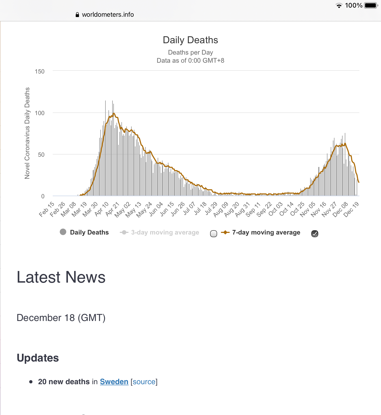
Task: Click the orange 7-day average diamond marker
Action: click(225, 233)
